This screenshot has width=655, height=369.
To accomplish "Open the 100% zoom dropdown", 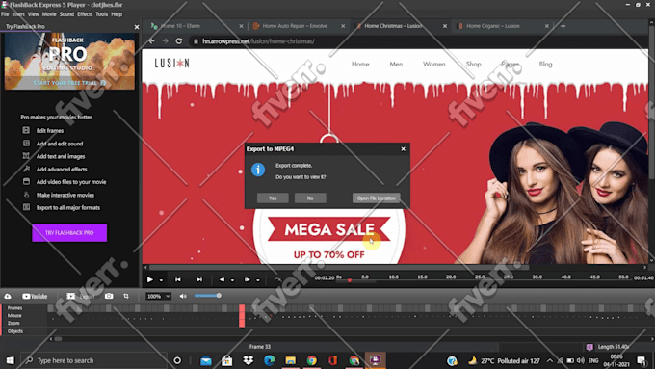I will pos(158,296).
